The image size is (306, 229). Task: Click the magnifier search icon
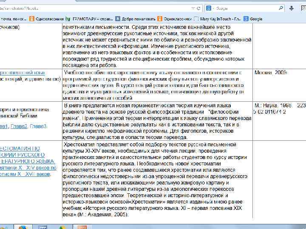(x=281, y=8)
